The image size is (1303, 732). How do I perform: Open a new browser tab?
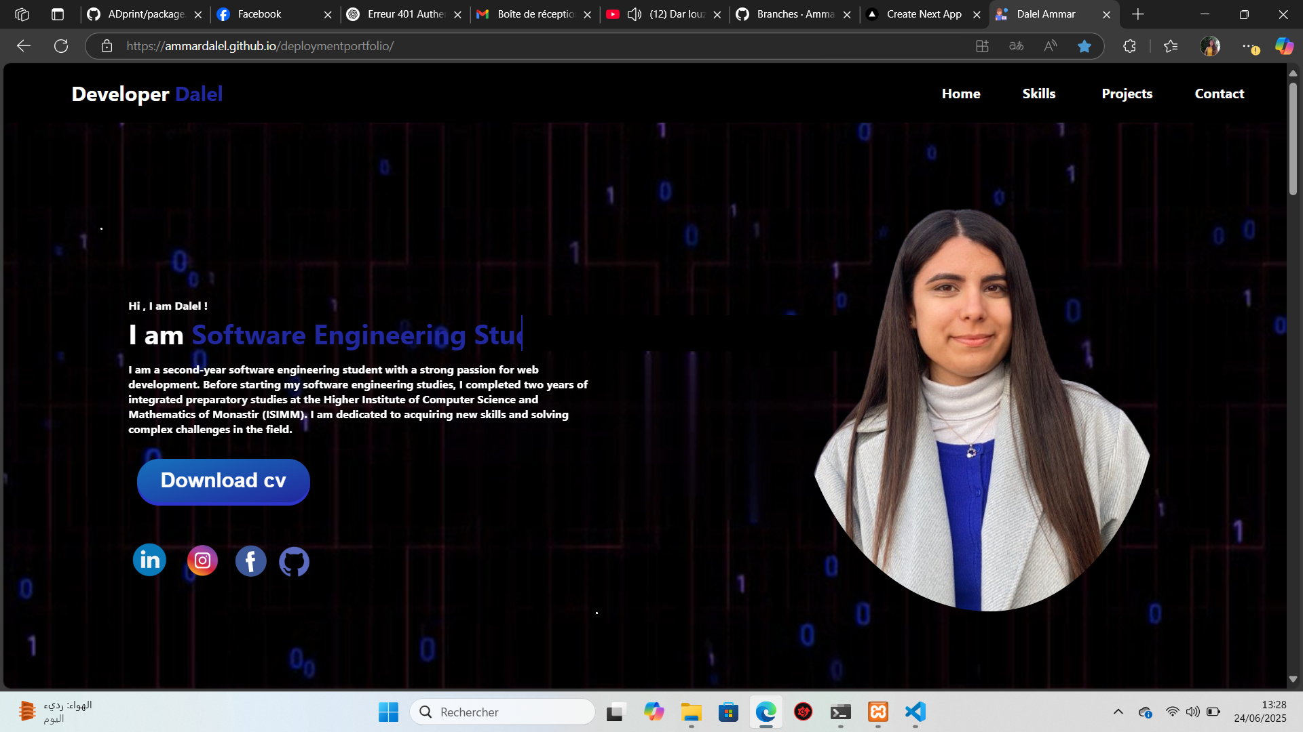pyautogui.click(x=1138, y=14)
